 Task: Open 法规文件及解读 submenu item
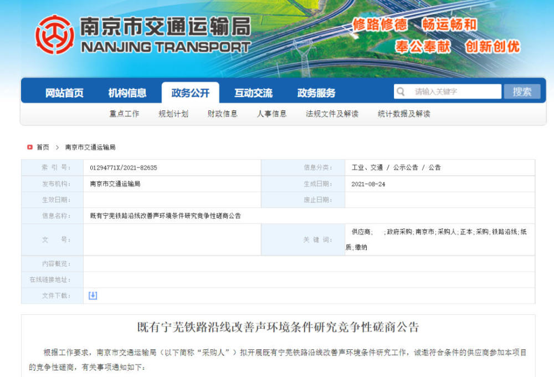click(x=332, y=114)
